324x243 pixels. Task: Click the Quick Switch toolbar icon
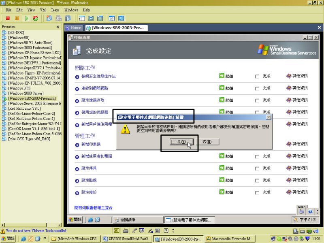(x=100, y=18)
